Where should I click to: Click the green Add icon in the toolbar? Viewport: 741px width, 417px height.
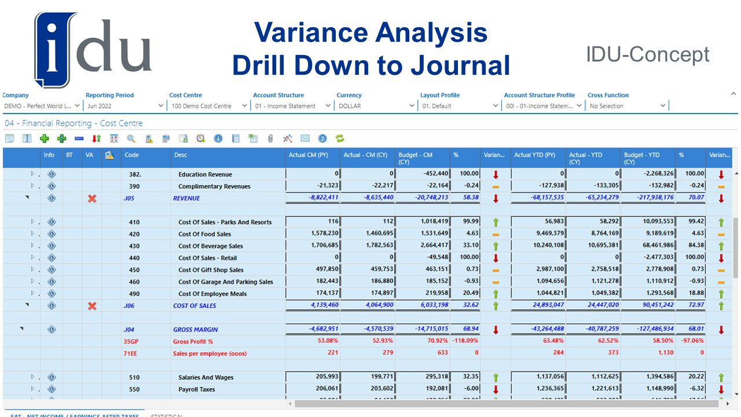tap(44, 138)
